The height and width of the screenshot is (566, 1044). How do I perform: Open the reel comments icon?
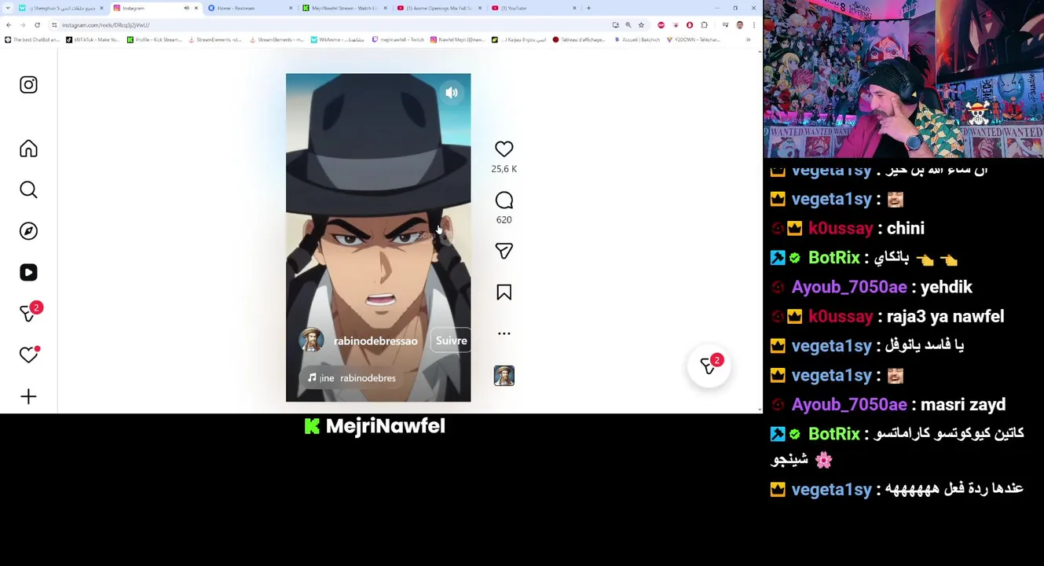click(504, 200)
